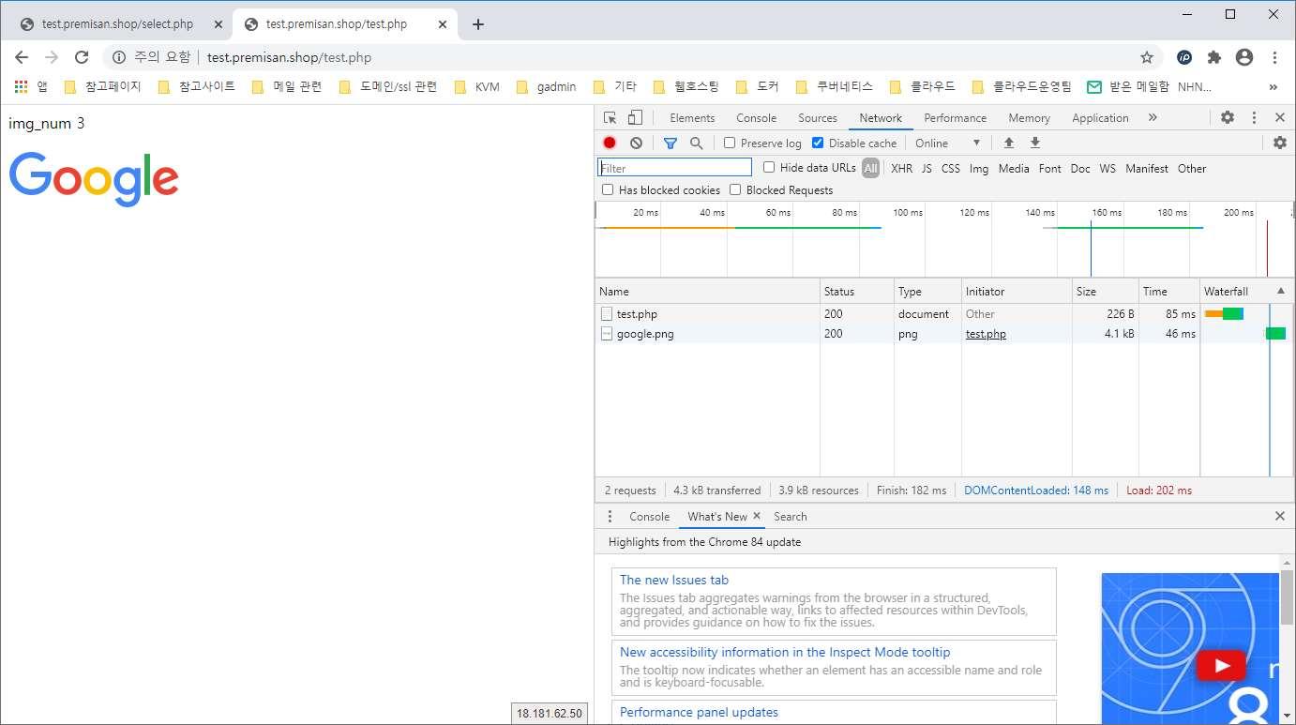
Task: Open DevTools three-dot customize menu
Action: [x=1254, y=117]
